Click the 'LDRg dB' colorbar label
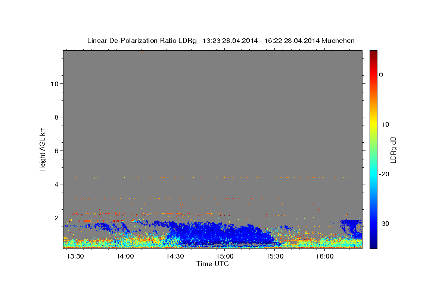 (393, 150)
